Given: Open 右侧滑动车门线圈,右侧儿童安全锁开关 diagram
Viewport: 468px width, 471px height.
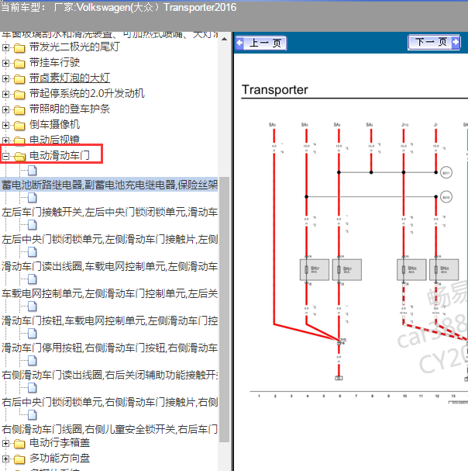Looking at the screenshot, I should pyautogui.click(x=109, y=429).
